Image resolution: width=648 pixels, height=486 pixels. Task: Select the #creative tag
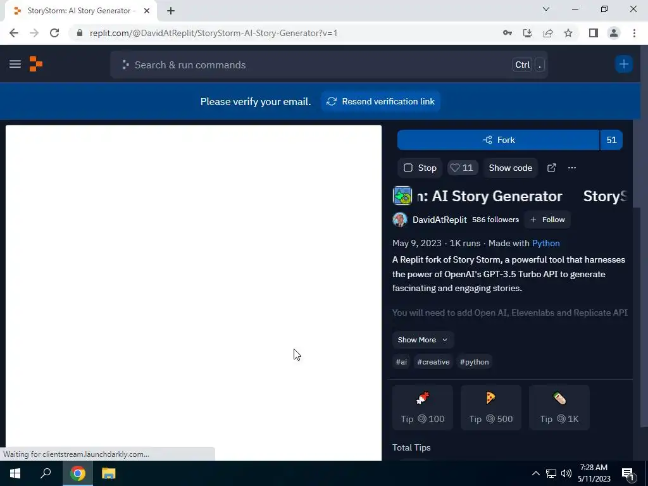tap(433, 362)
